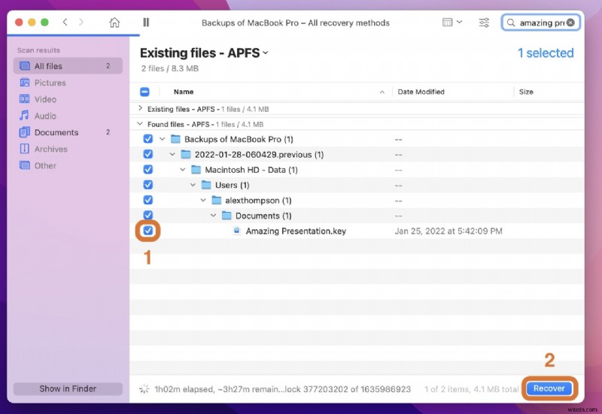
Task: Collapse Users folder
Action: tap(193, 185)
